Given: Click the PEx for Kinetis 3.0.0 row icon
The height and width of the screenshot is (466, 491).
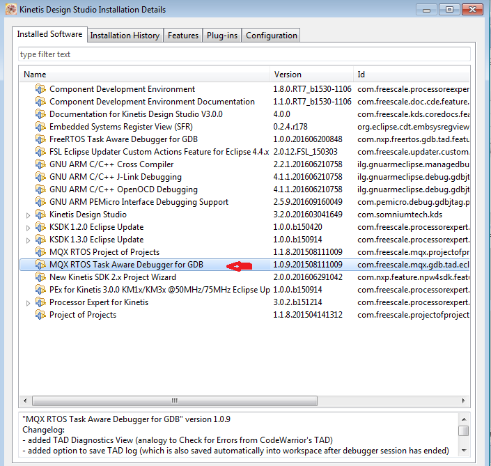Looking at the screenshot, I should tap(40, 290).
